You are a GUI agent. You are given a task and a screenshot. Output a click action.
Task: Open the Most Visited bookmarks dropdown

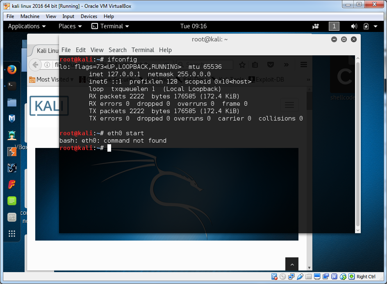click(51, 80)
